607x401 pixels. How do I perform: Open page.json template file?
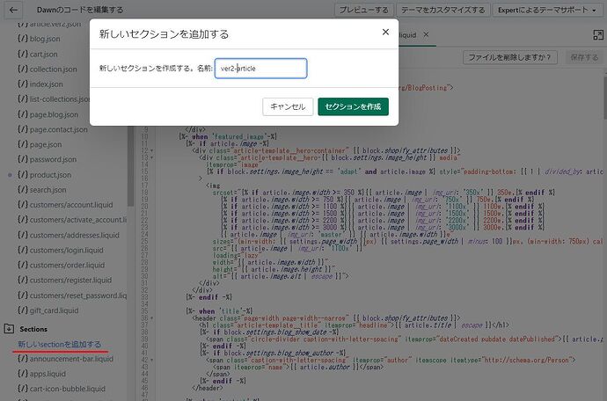(x=46, y=144)
